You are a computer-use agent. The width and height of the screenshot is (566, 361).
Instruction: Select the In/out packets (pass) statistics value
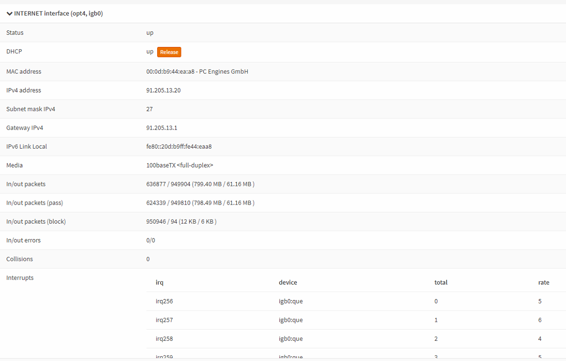click(x=200, y=203)
